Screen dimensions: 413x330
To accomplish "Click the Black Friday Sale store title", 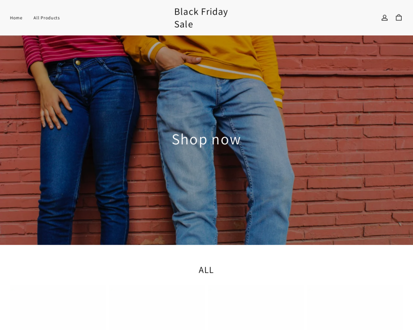I will pyautogui.click(x=201, y=18).
